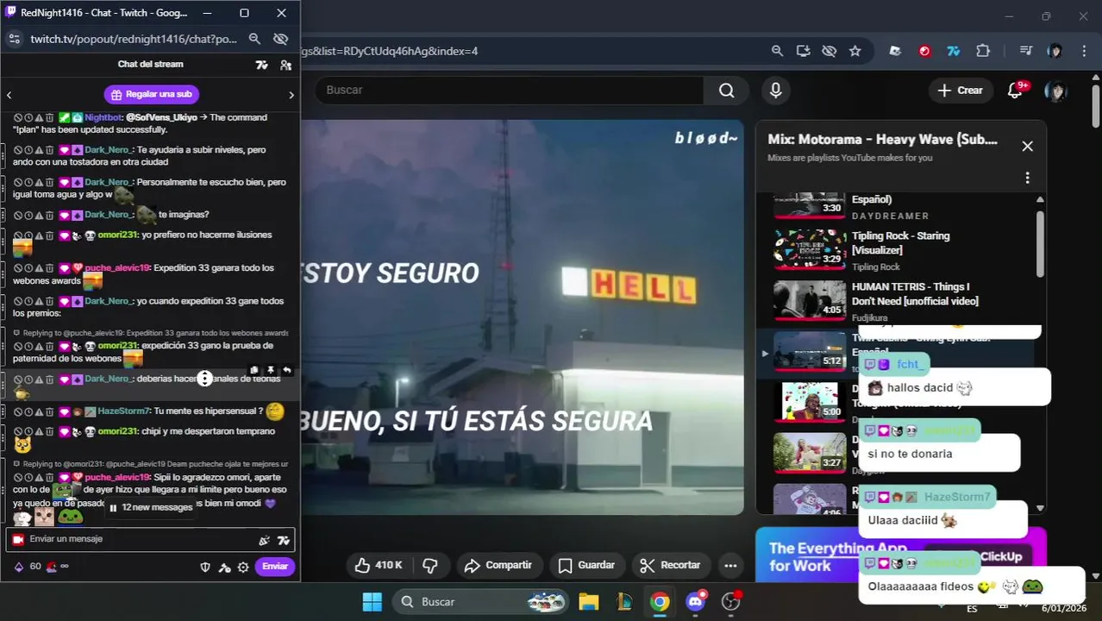Toggle crossed-eye icon in Twitch popout address bar

tap(280, 39)
